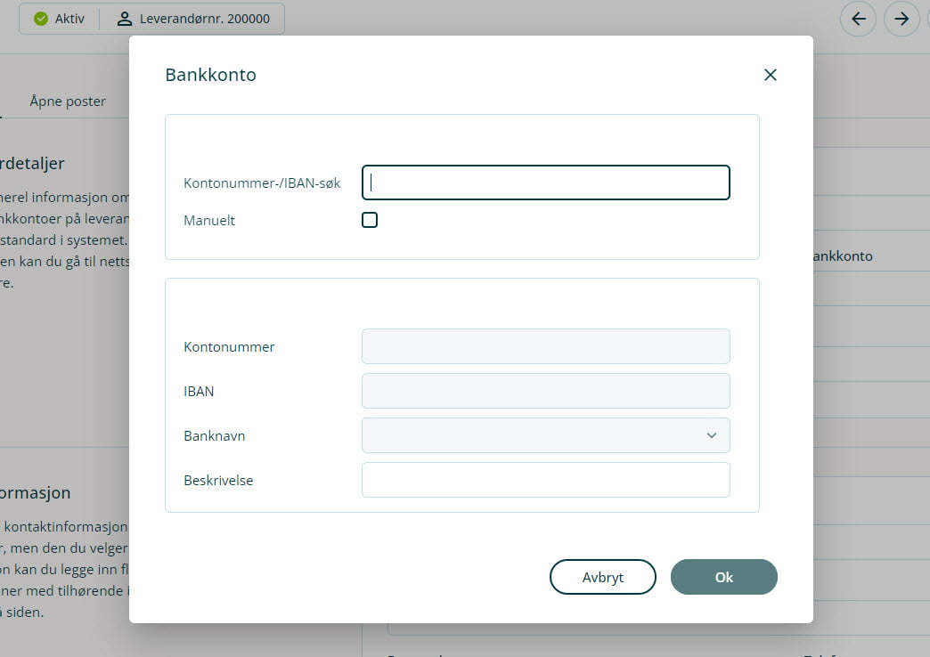Confirm with the Ok button
This screenshot has width=930, height=657.
(x=723, y=577)
